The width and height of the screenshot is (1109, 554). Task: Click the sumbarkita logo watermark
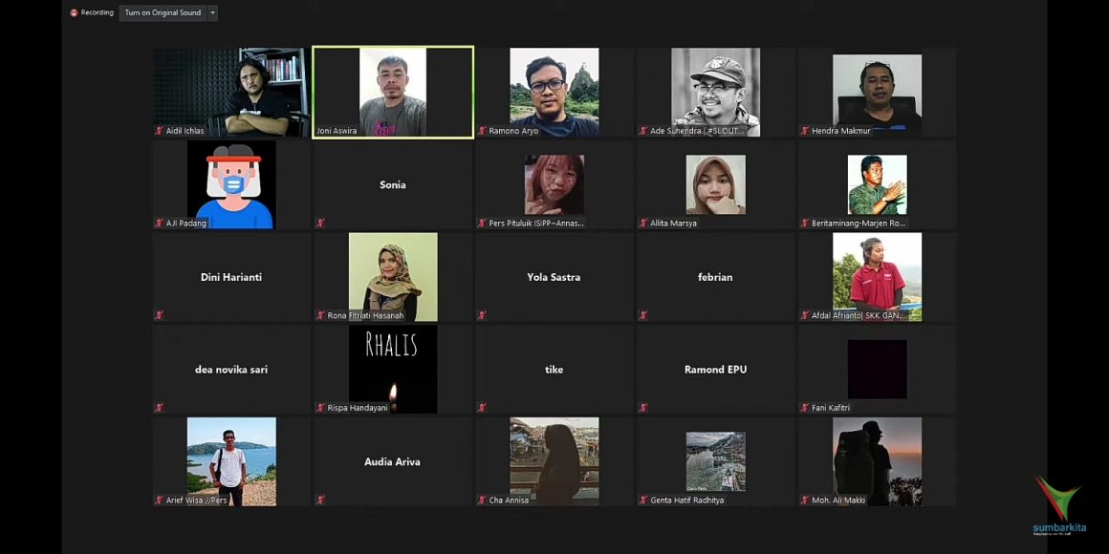[1058, 506]
